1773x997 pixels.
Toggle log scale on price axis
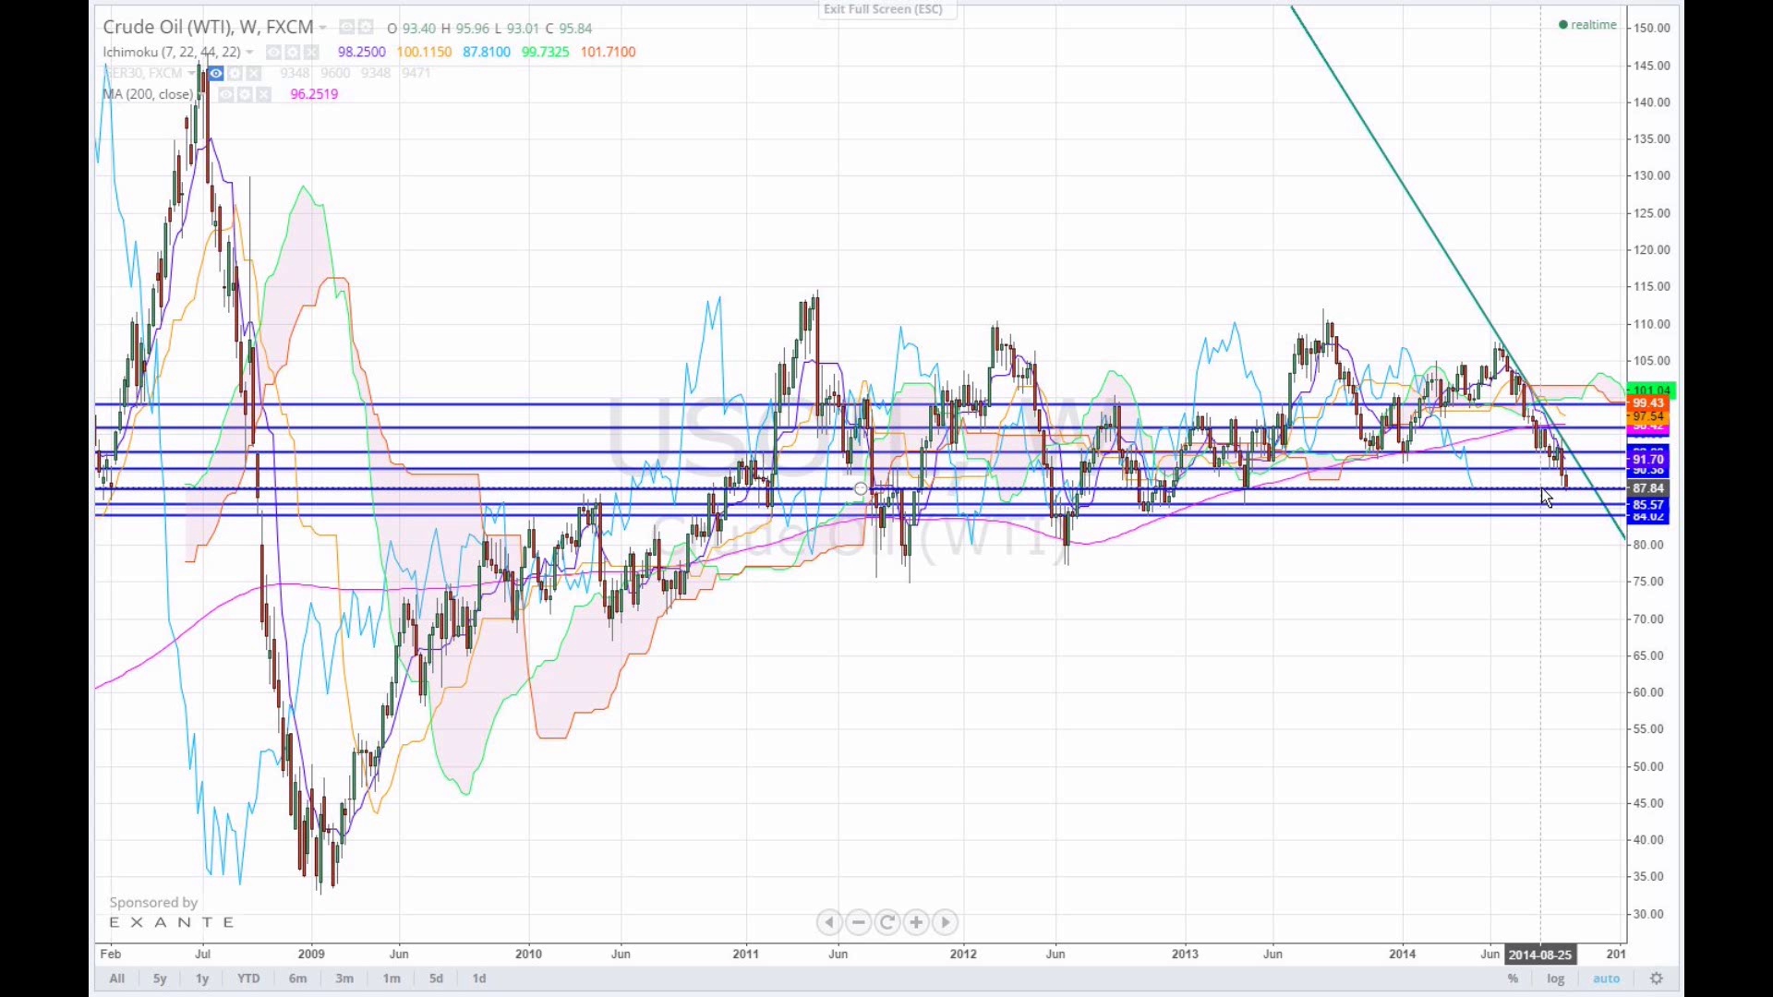coord(1556,979)
